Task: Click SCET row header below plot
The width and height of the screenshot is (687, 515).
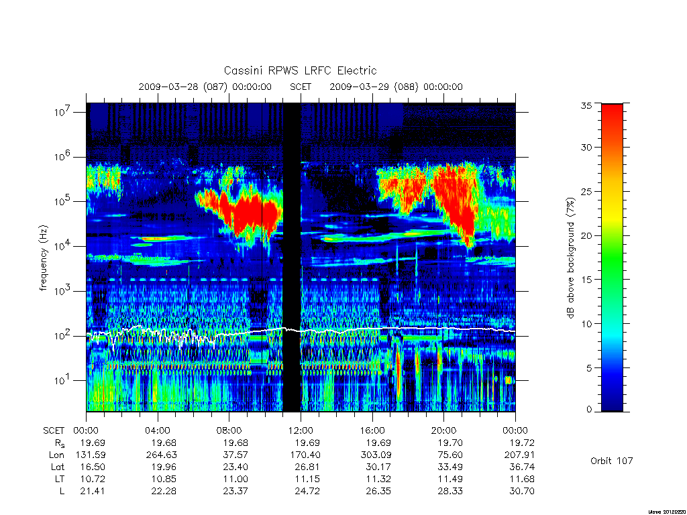Action: (x=54, y=431)
